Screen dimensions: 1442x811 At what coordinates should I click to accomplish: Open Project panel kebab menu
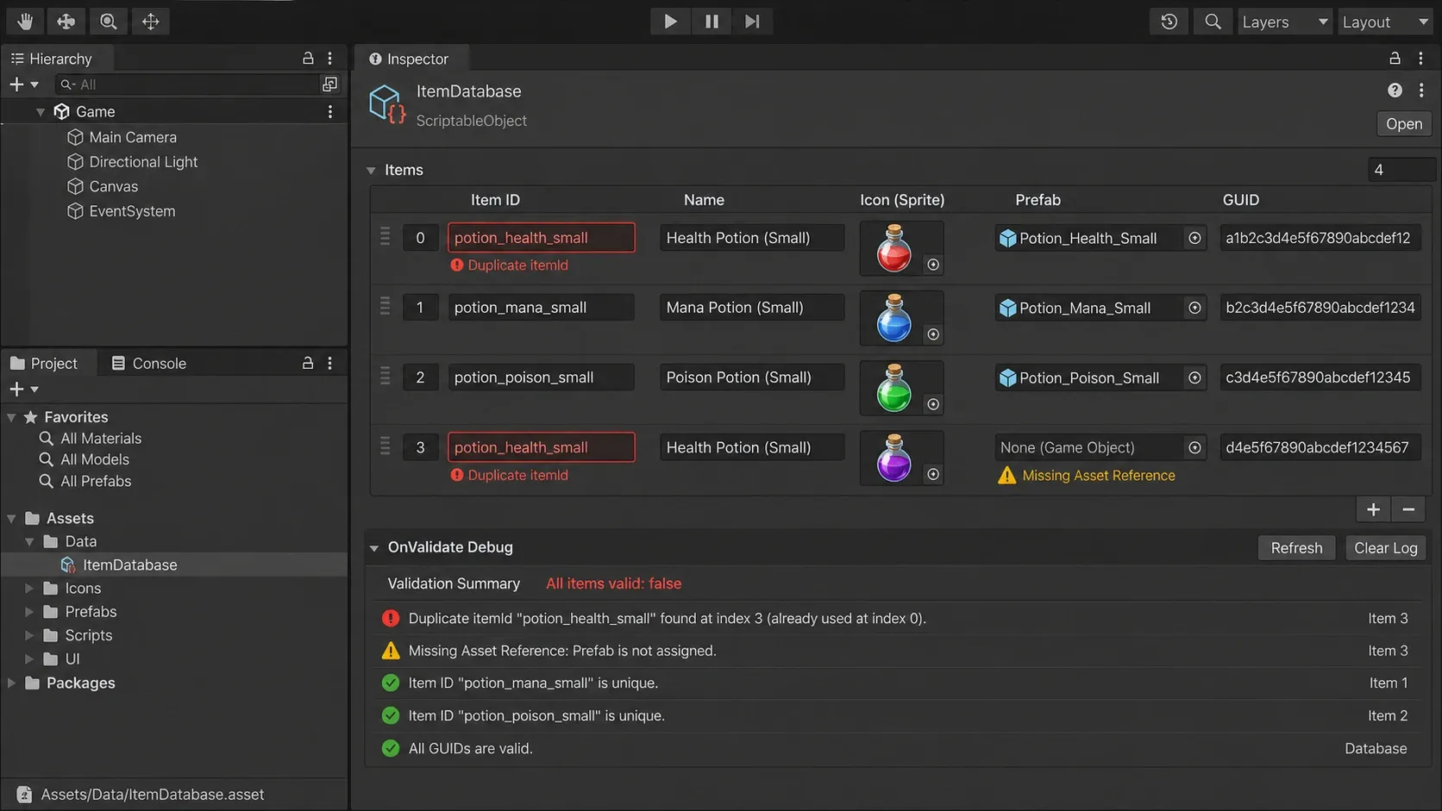[x=330, y=363]
